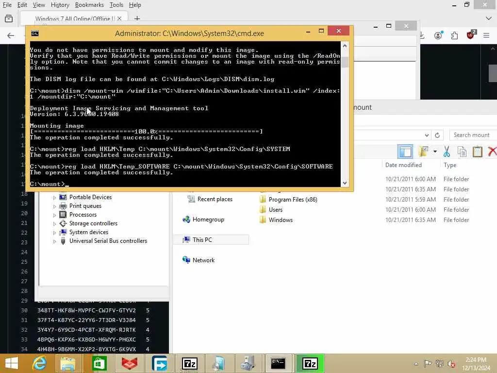Expand the Processors node
Image resolution: width=497 pixels, height=373 pixels.
(54, 215)
